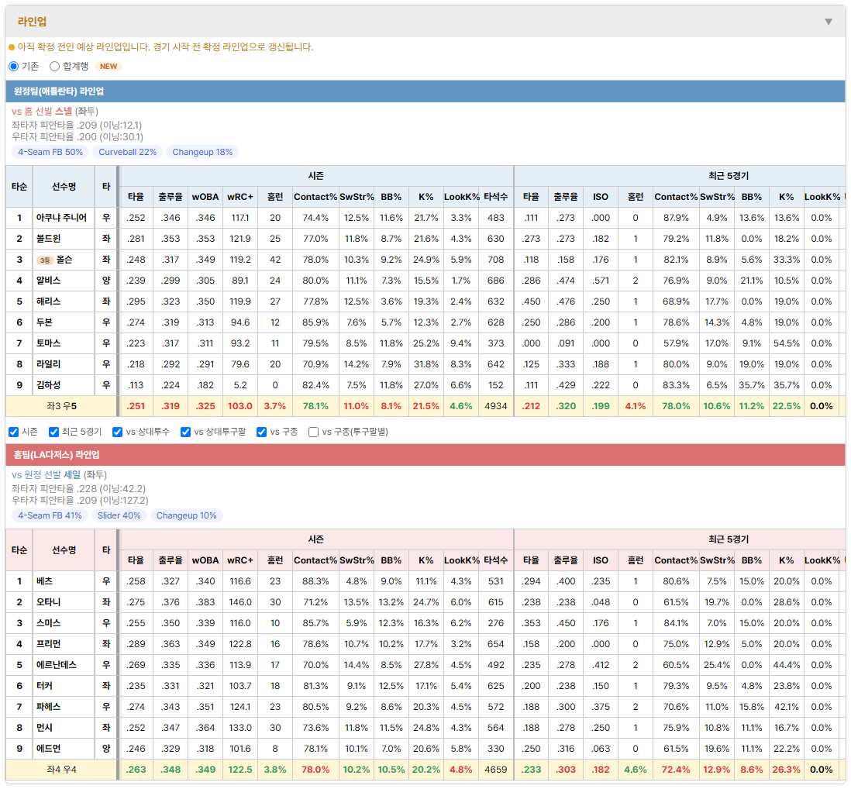Click player name 두본
This screenshot has height=789, width=851.
[x=44, y=322]
